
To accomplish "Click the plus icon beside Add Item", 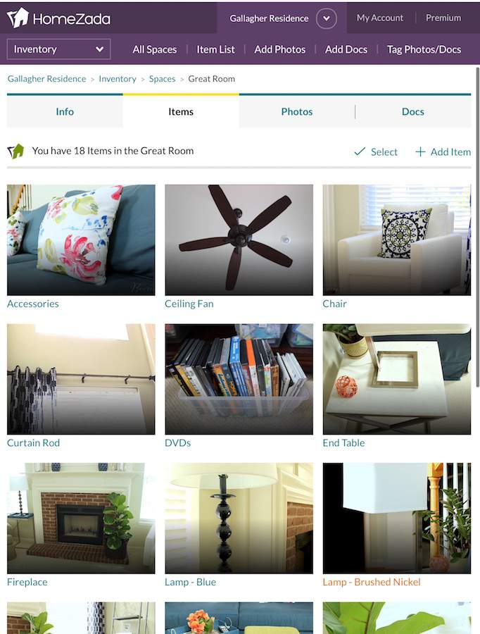I will point(420,151).
